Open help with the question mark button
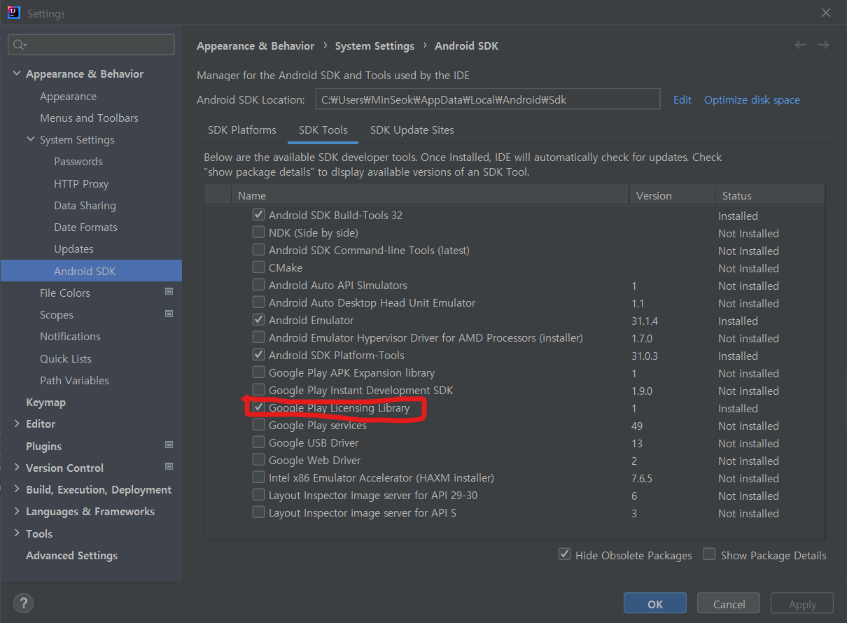 (x=23, y=603)
